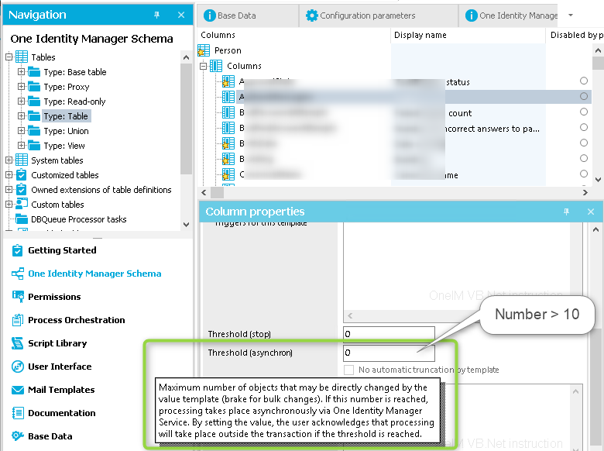Click the Owned extensions of table definitions icon
The width and height of the screenshot is (604, 451).
tap(22, 190)
